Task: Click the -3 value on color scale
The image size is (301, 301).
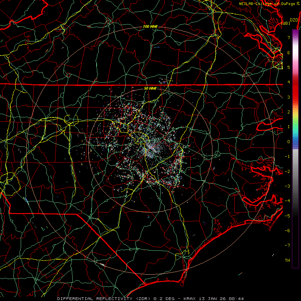Action: coord(287,186)
